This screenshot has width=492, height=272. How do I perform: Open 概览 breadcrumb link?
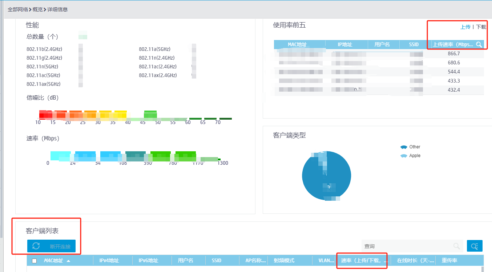[x=37, y=9]
